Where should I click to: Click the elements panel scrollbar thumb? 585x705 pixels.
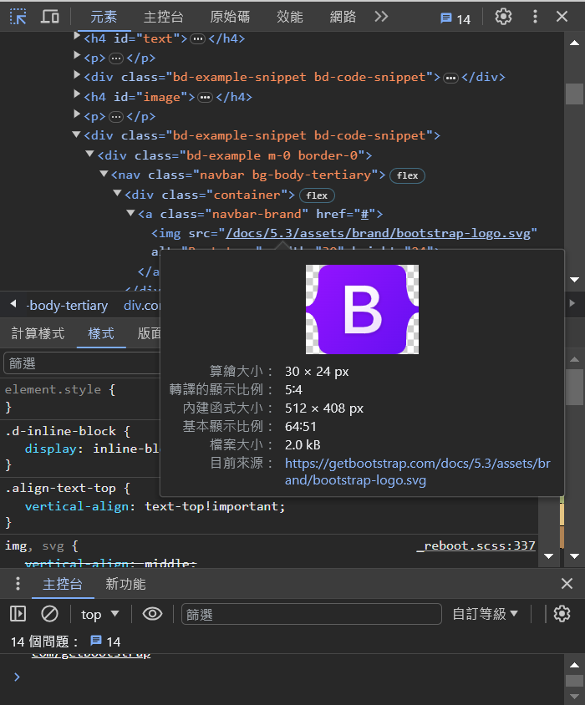click(574, 94)
